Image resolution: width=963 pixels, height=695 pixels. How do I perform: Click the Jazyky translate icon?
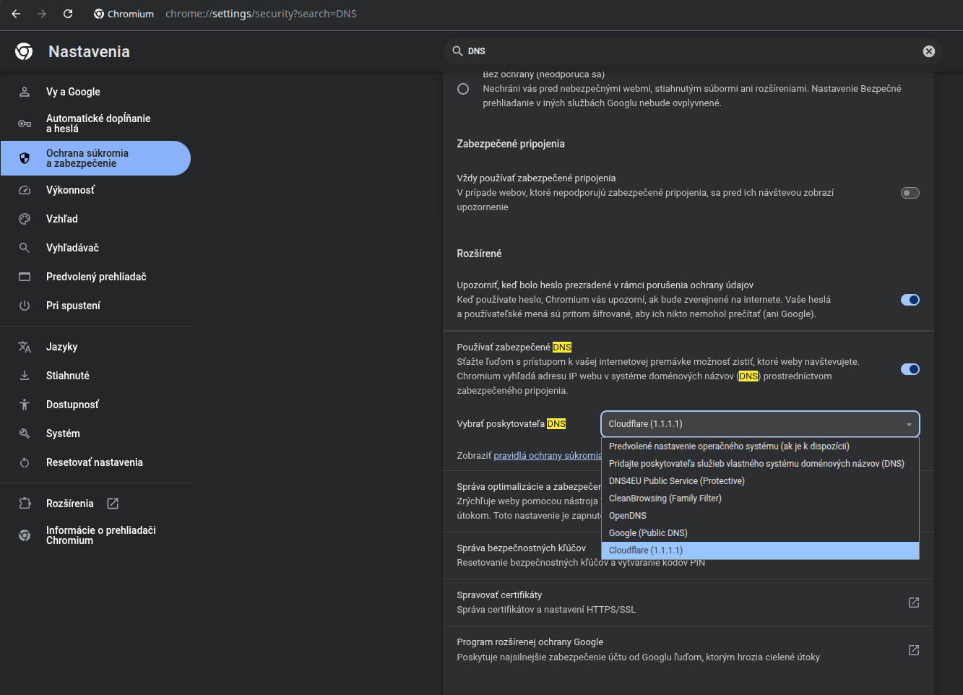(25, 347)
